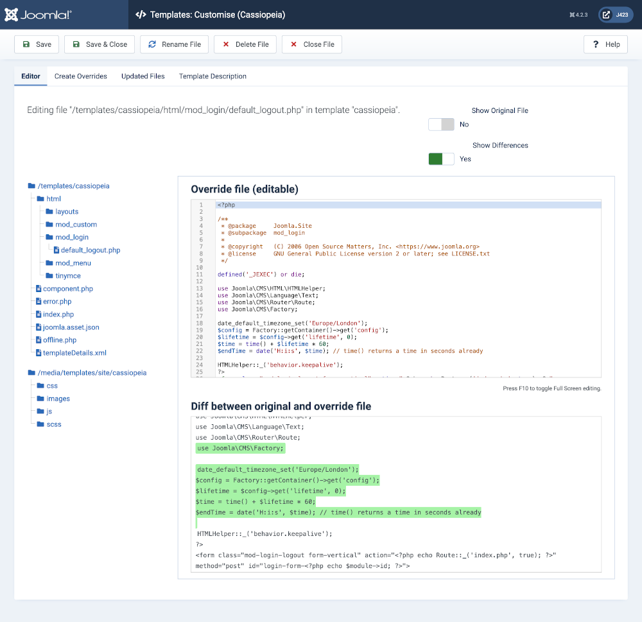Image resolution: width=642 pixels, height=622 pixels.
Task: Click the Save & Close button
Action: pos(100,44)
